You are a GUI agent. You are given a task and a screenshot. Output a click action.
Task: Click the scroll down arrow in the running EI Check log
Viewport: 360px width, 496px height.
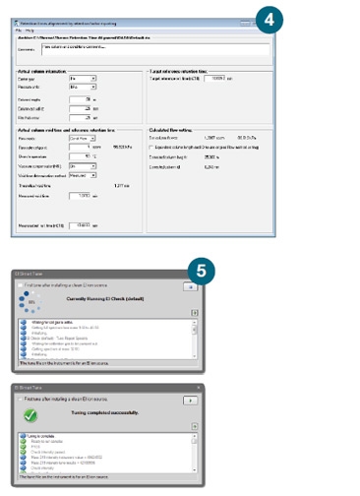coord(194,356)
